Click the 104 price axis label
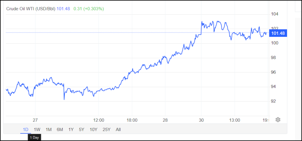 pos(274,14)
